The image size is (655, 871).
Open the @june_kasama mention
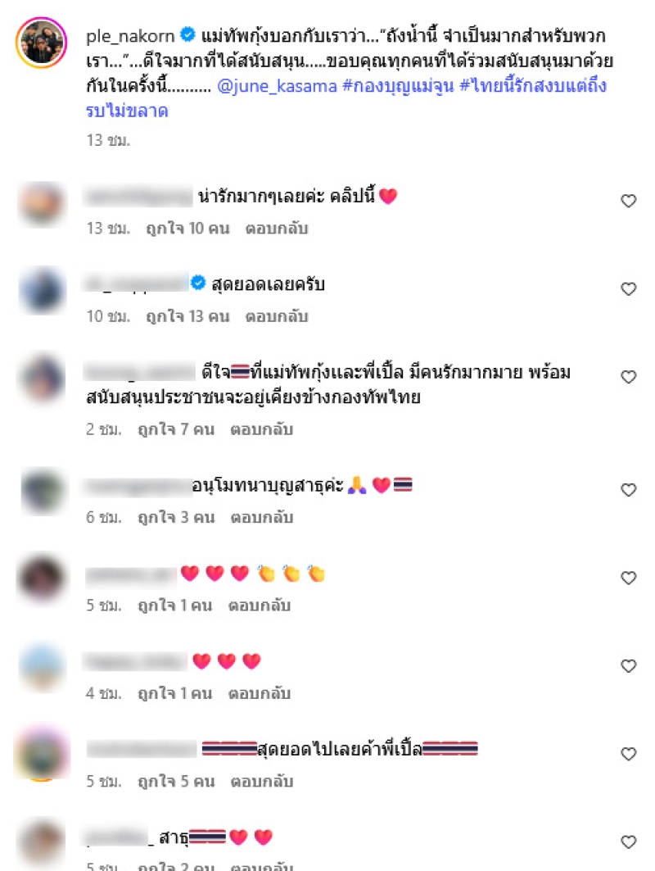tap(277, 86)
